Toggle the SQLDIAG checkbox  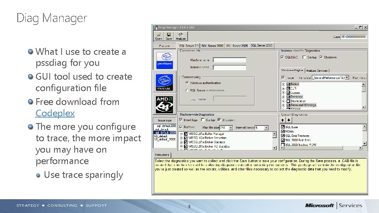coord(282,57)
